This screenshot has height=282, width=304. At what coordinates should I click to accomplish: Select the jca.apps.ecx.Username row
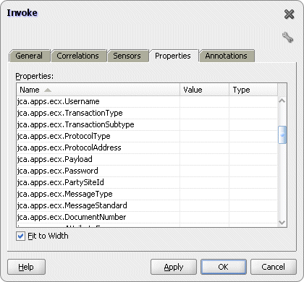(147, 101)
